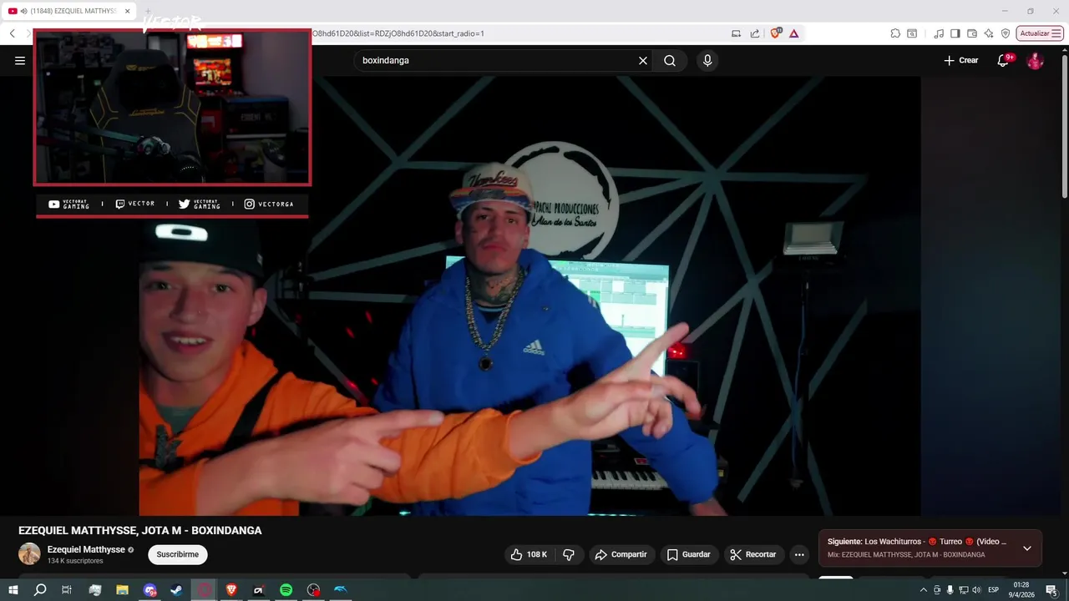
Task: Open the Brave VPN shield icon
Action: tap(1006, 33)
